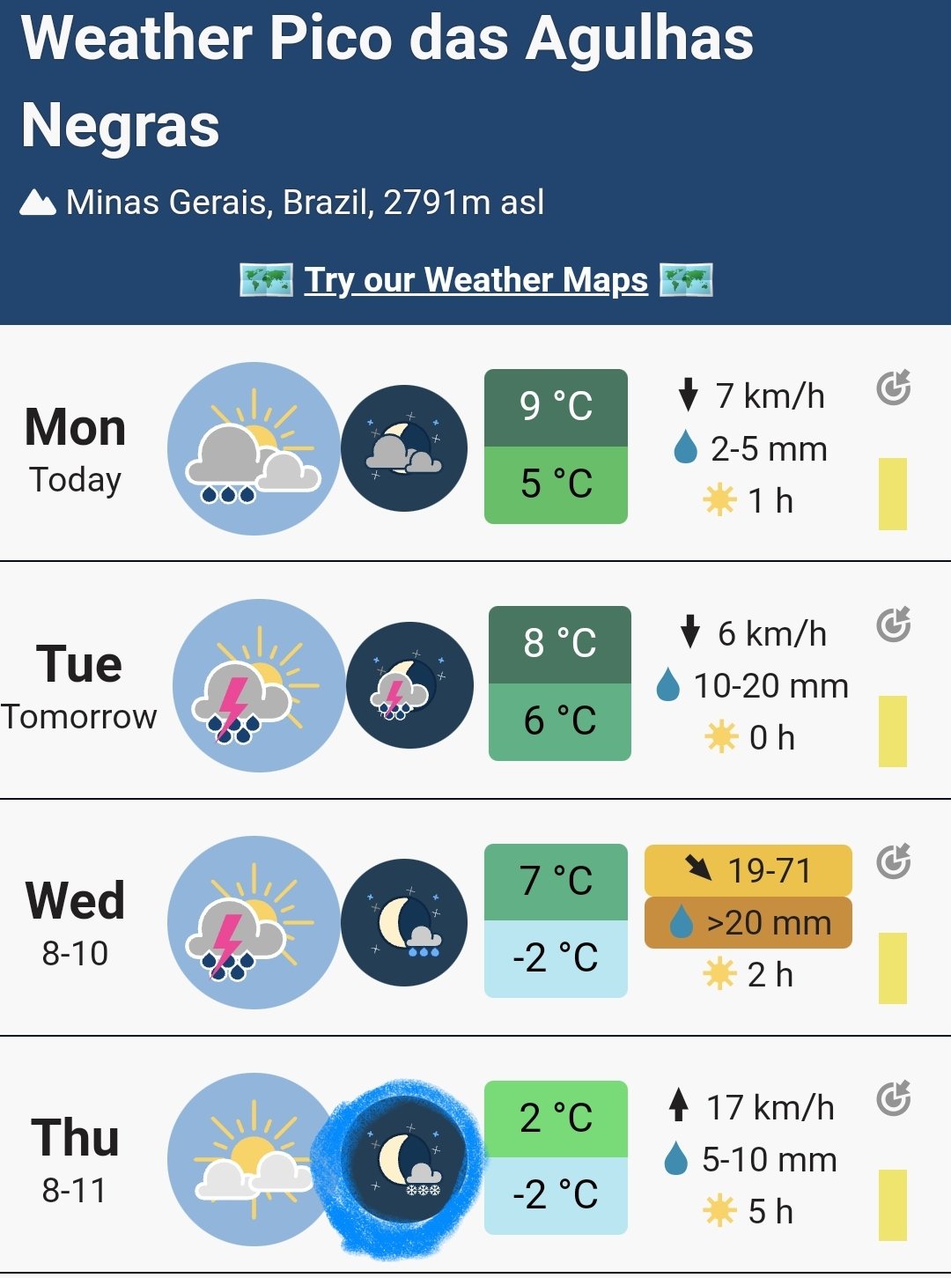Open the Try our Weather Maps link
Viewport: 951px width, 1278px height.
[476, 280]
